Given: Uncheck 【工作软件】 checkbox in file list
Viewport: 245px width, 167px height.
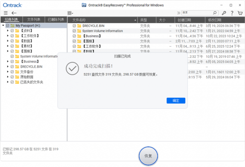Looking at the screenshot, I should point(74,46).
